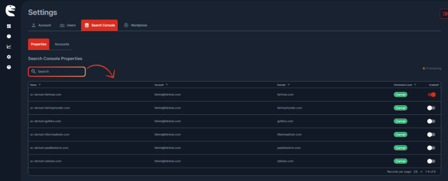Click name cell sc-domain:paddlestorm.com
Viewport: 448px width, 181px height.
[x=49, y=148]
